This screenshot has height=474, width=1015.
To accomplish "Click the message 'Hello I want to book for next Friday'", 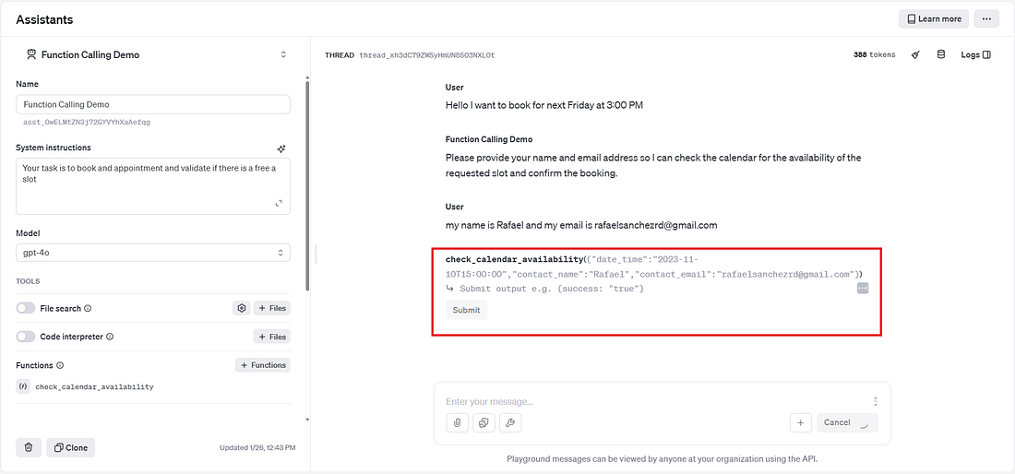I will [x=543, y=105].
